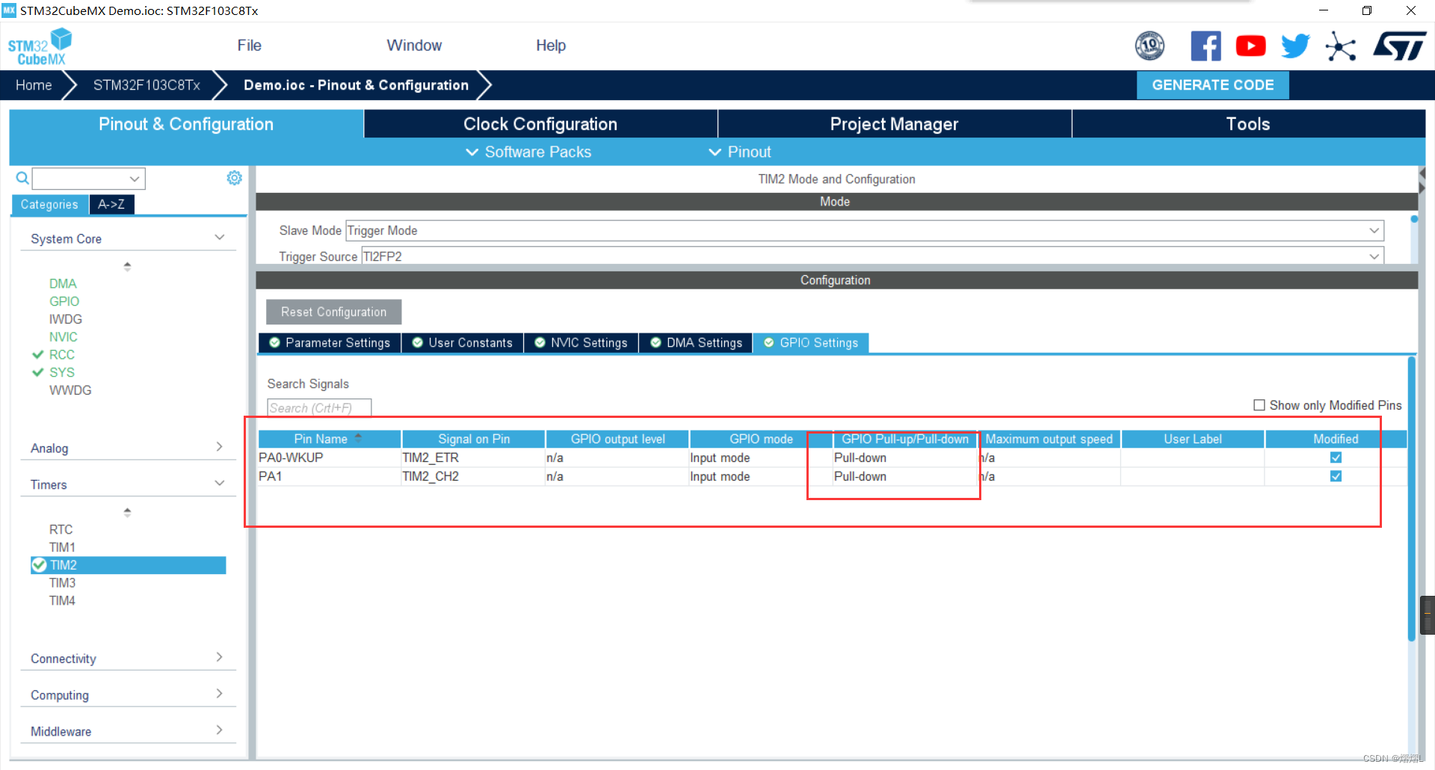Viewport: 1435px width, 770px height.
Task: Expand the Middleware category
Action: coord(220,730)
